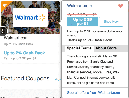
Task: Click the Walmart.com popup title link
Action: (79, 6)
